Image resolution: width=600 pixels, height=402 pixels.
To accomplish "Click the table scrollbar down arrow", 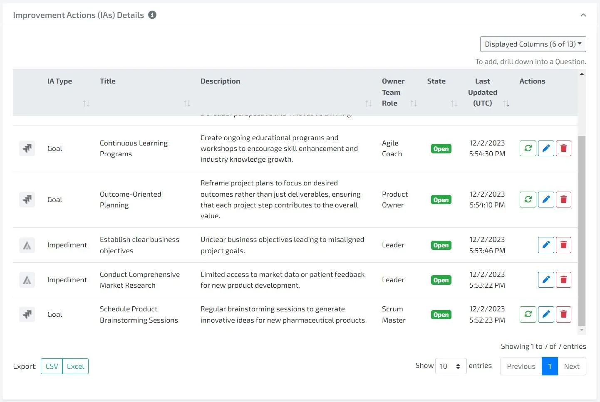I will tap(582, 330).
